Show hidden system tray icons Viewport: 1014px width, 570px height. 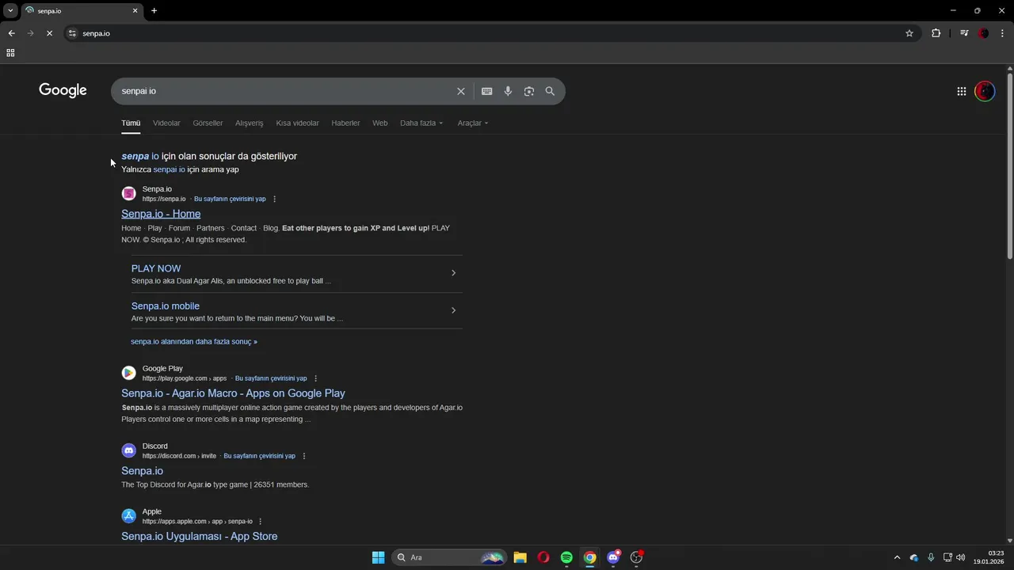coord(897,557)
